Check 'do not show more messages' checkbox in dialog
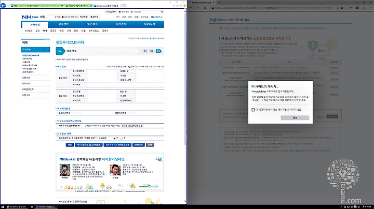 click(x=253, y=110)
